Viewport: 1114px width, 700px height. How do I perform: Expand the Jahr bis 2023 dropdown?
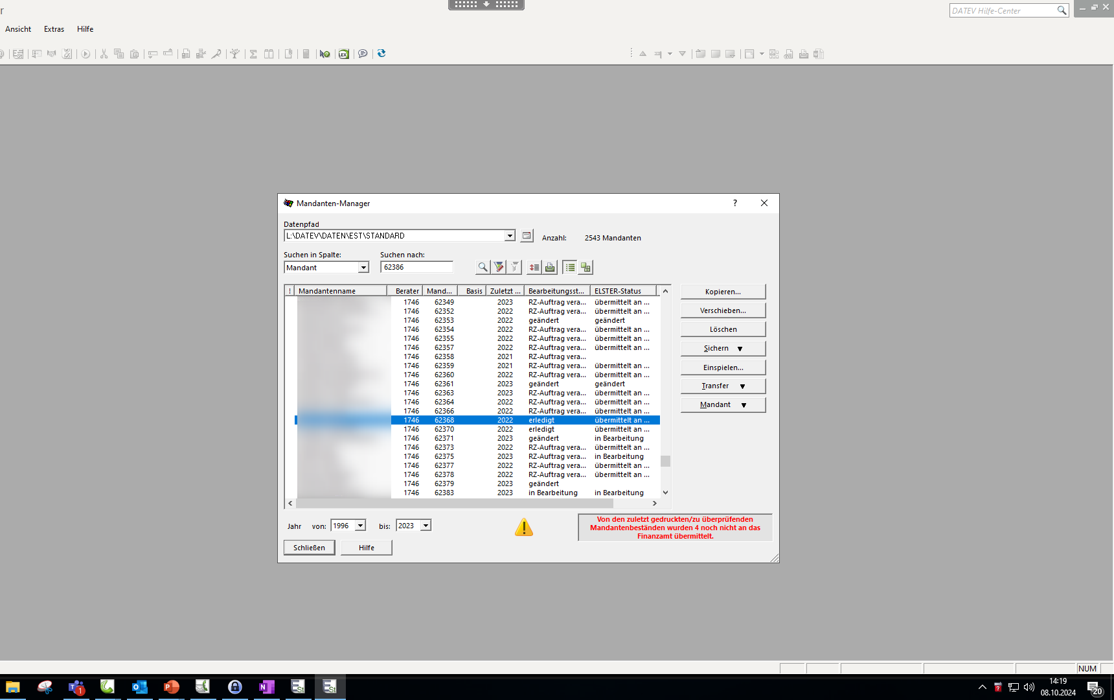point(426,526)
